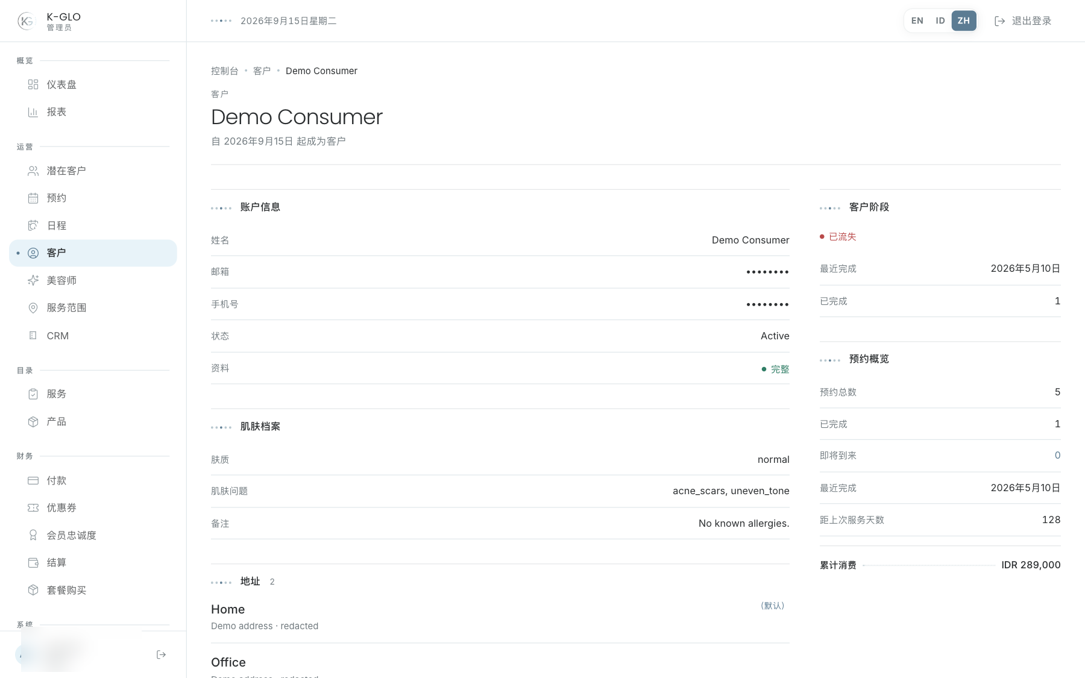This screenshot has width=1085, height=678.
Task: Select the 潜在客户 leads icon
Action: (x=33, y=171)
